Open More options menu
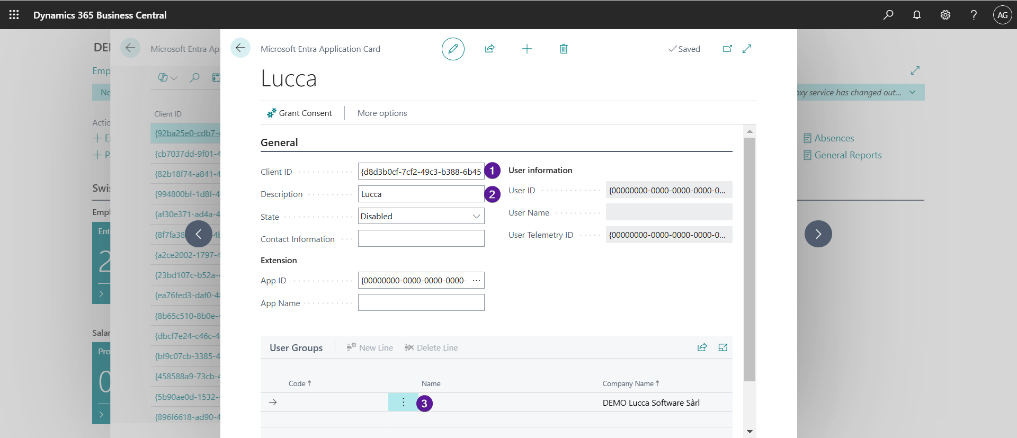 click(382, 113)
